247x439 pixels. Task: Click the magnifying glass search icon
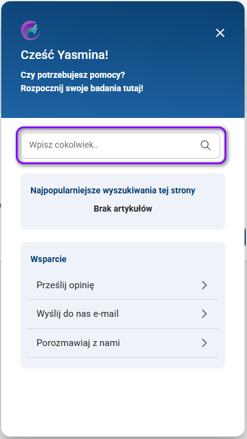(x=206, y=145)
